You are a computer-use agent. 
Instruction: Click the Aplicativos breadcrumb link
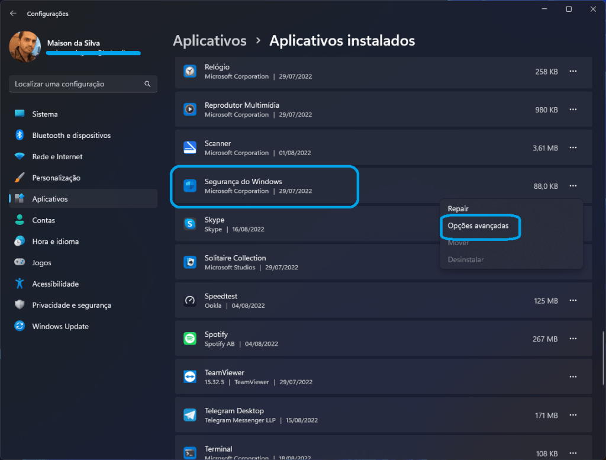[209, 41]
